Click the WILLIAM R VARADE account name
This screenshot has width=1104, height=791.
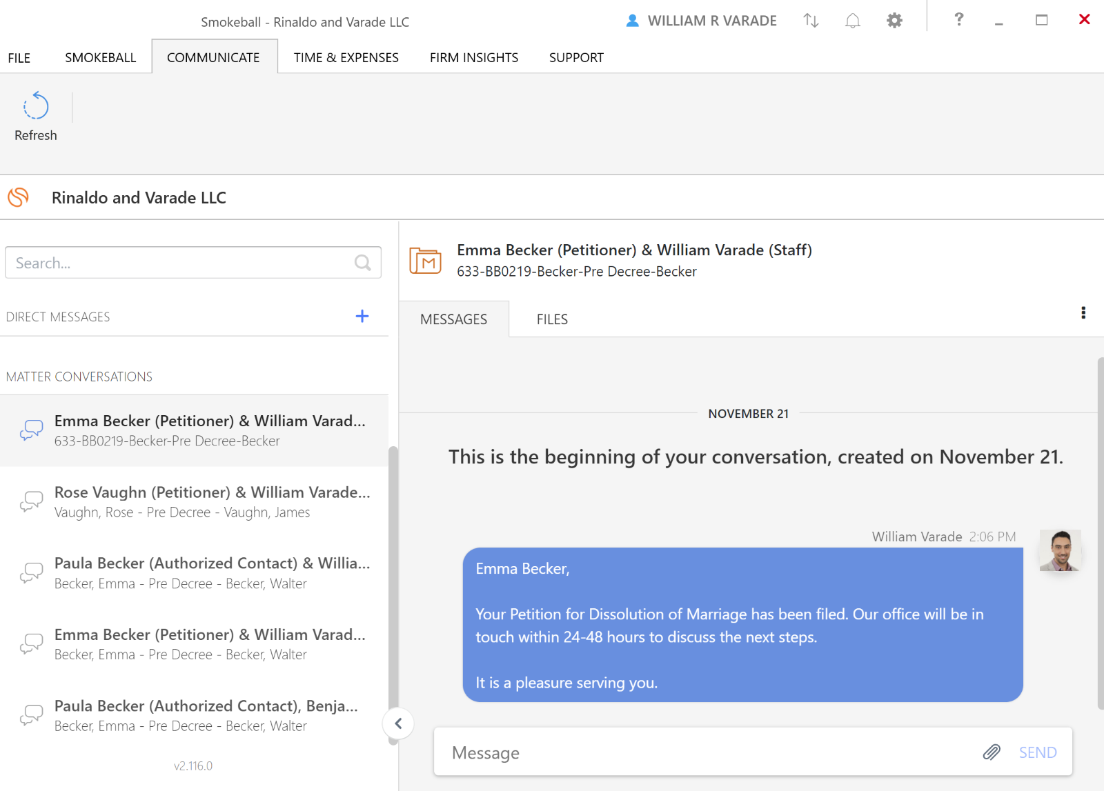(712, 21)
